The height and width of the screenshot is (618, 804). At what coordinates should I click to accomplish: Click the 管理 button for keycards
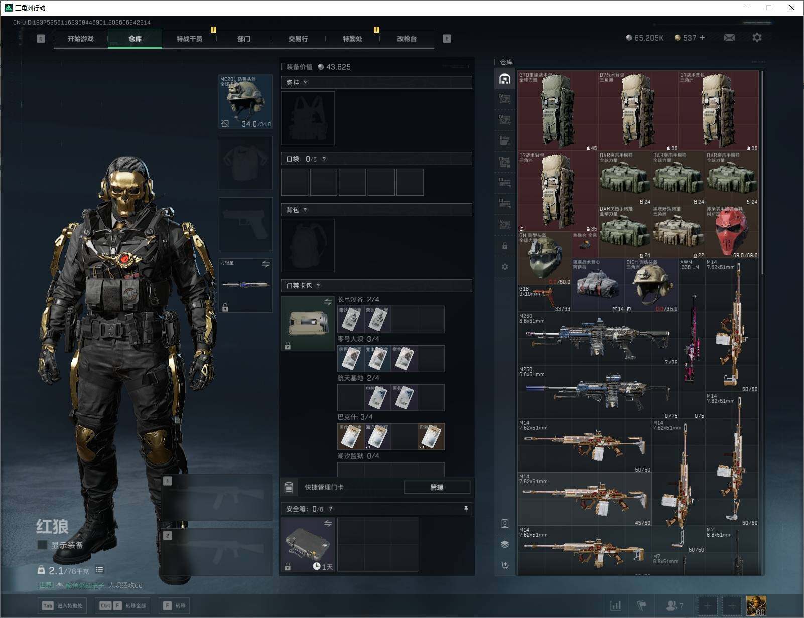pyautogui.click(x=437, y=487)
